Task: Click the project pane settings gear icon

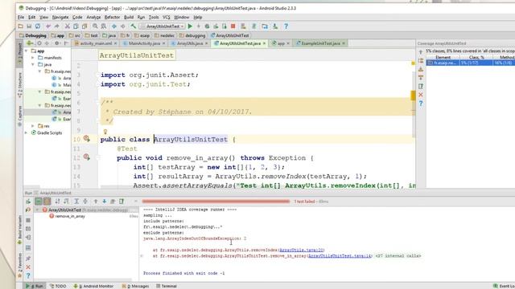Action: tap(57, 43)
